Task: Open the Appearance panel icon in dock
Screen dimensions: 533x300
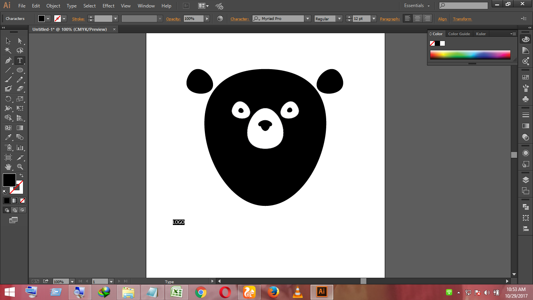Action: 526,153
